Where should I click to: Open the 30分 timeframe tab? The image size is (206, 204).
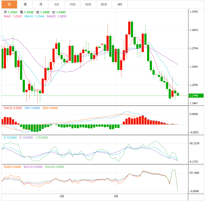[88, 4]
